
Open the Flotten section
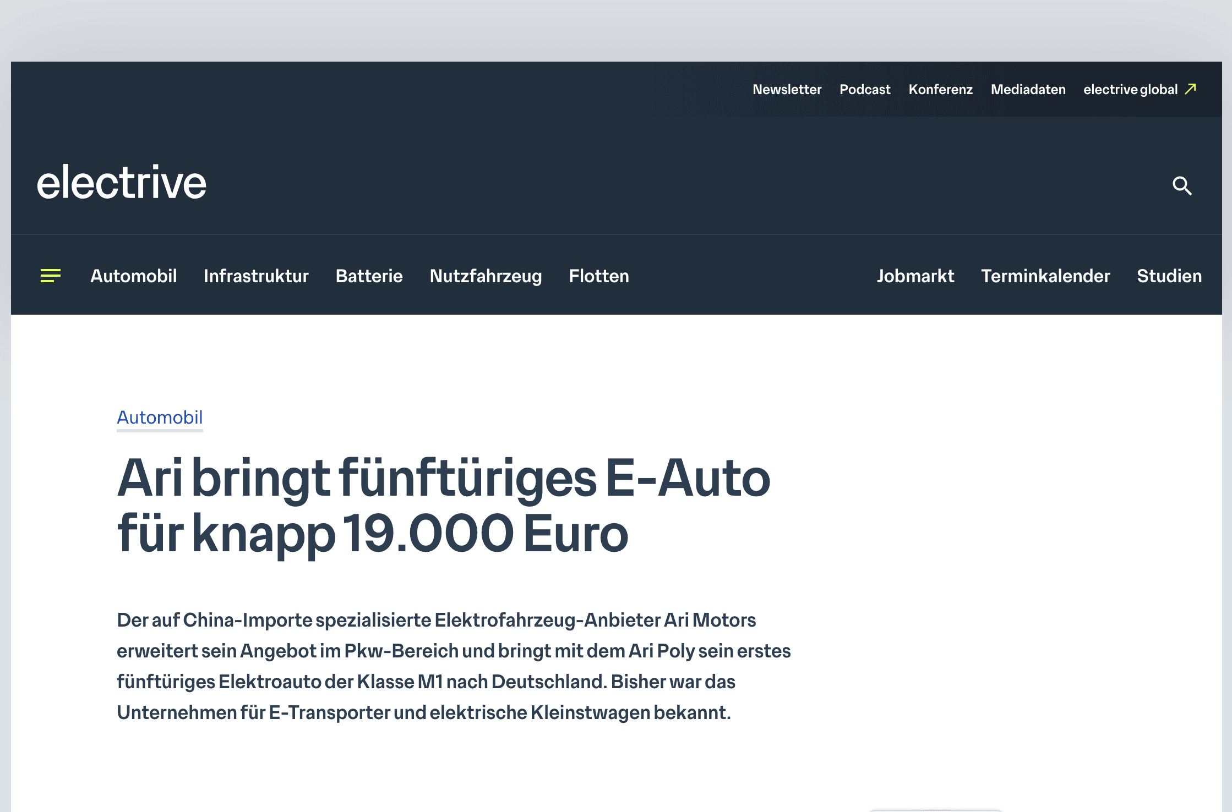coord(598,276)
